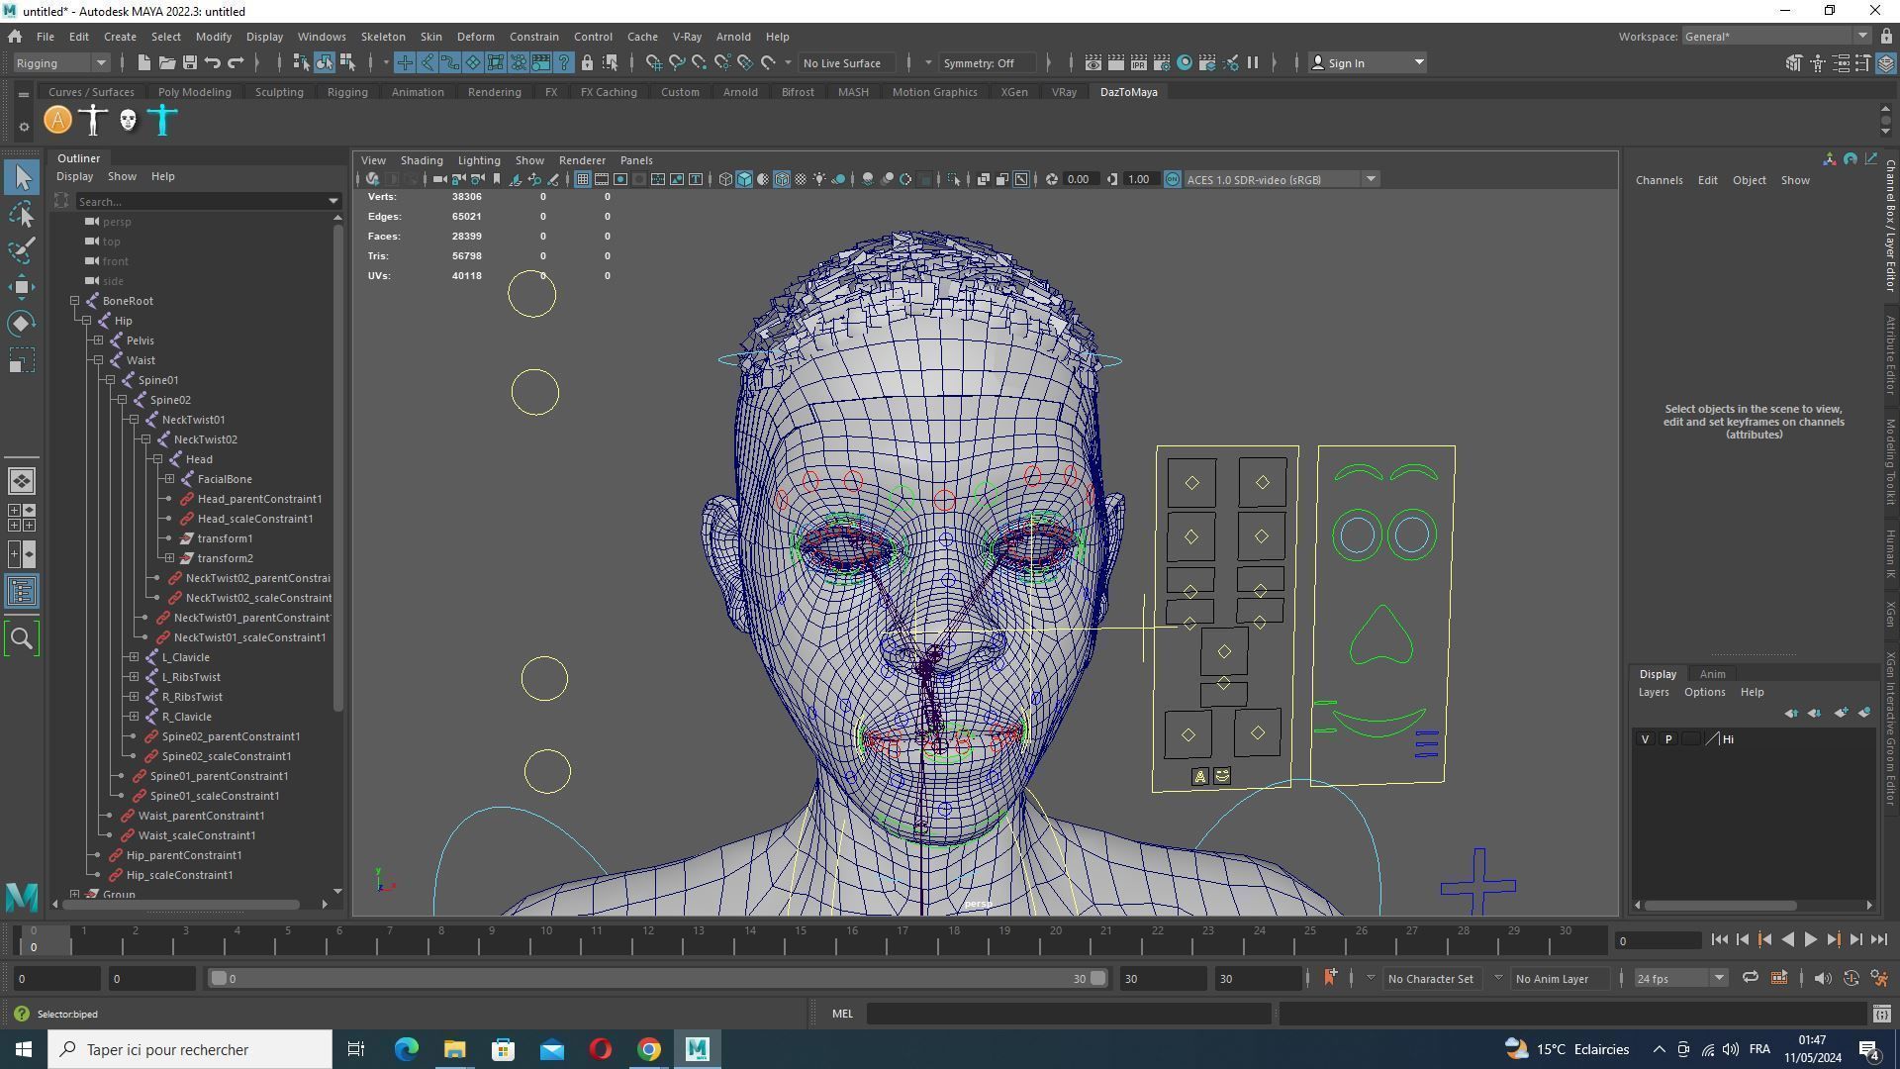Click the MEL command line input field

coord(1069,1014)
